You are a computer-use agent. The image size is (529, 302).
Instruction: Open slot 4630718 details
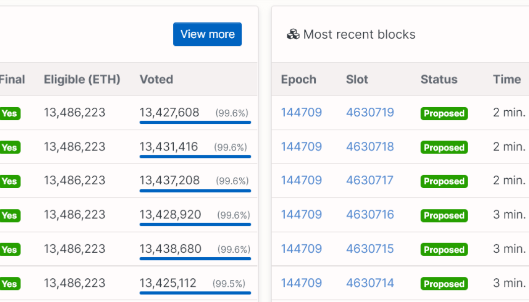coord(370,146)
